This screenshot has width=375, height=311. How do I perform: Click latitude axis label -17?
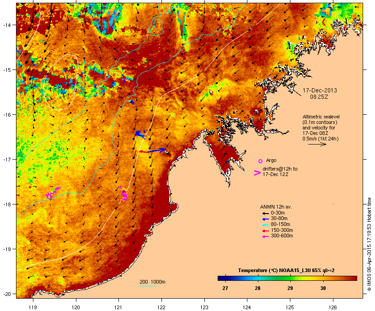(6, 159)
